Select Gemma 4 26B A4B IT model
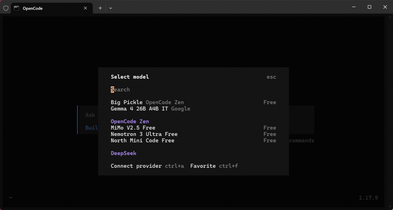393x210 pixels. (x=193, y=109)
